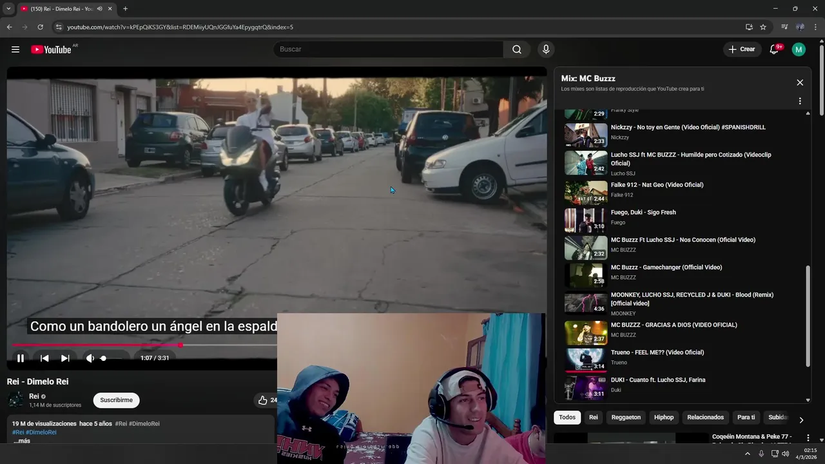Open the Crear upload menu
Screen dimensions: 825x464
[x=741, y=50]
